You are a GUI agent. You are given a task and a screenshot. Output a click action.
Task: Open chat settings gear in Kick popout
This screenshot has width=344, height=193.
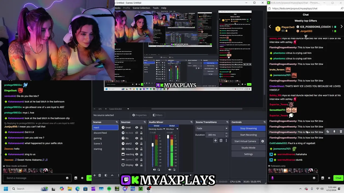point(329,178)
